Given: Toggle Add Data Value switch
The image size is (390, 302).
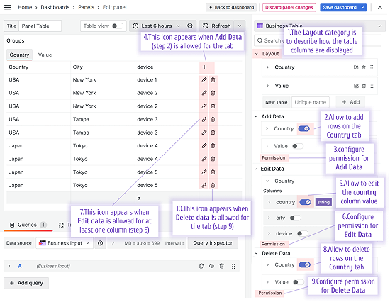Looking at the screenshot, I should pos(298,146).
